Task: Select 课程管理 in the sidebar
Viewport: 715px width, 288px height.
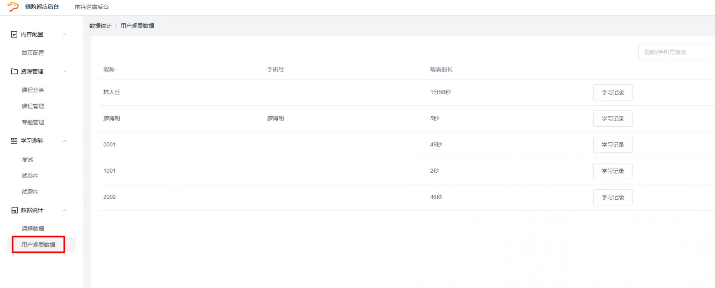Action: [x=33, y=106]
